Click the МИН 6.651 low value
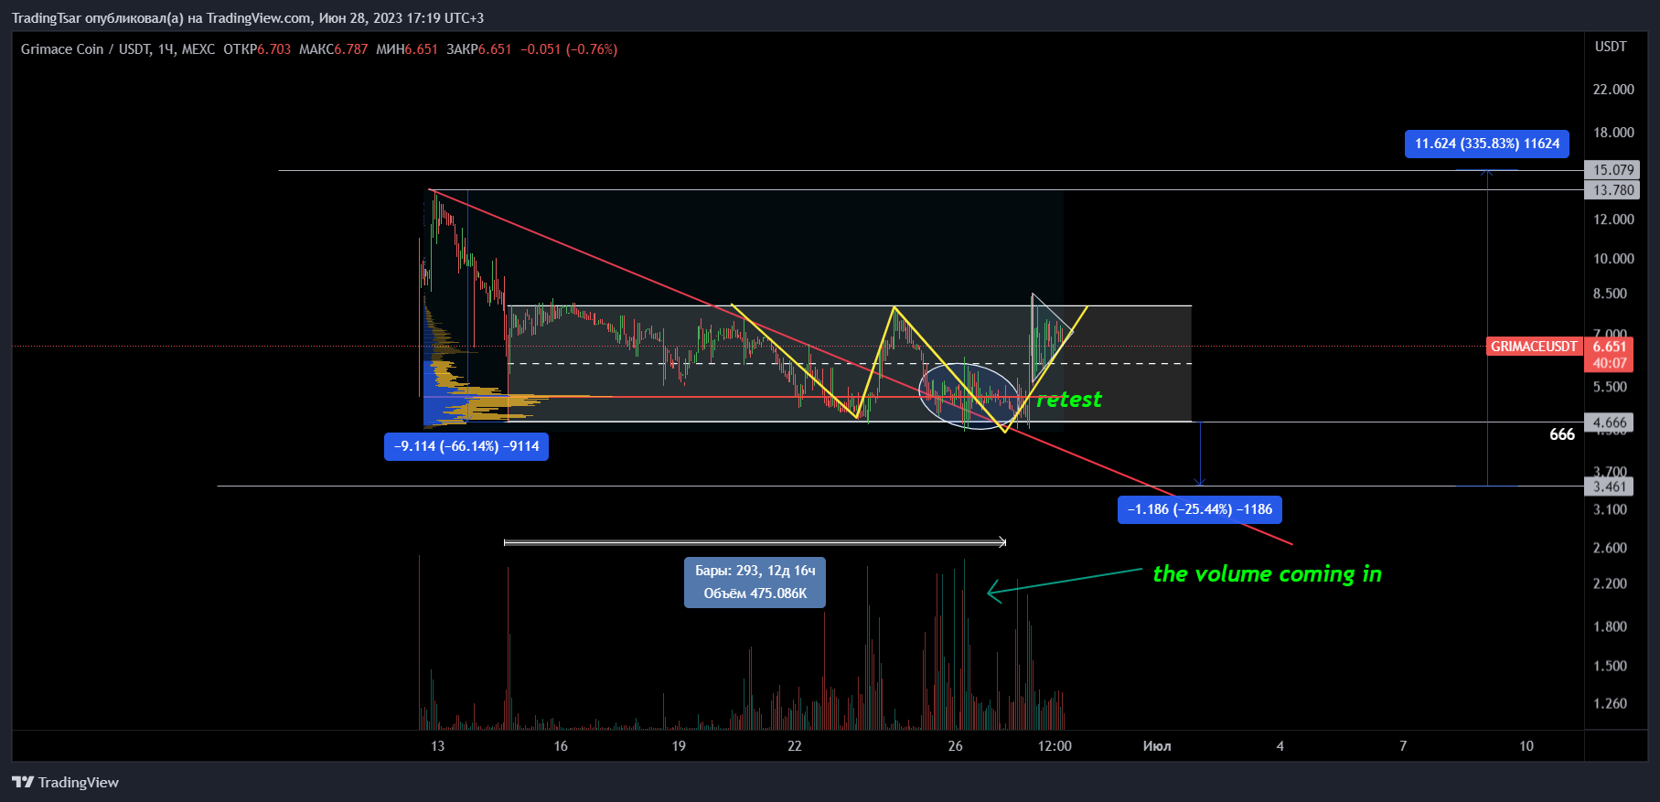Screen dimensions: 1660x802 [x=407, y=49]
